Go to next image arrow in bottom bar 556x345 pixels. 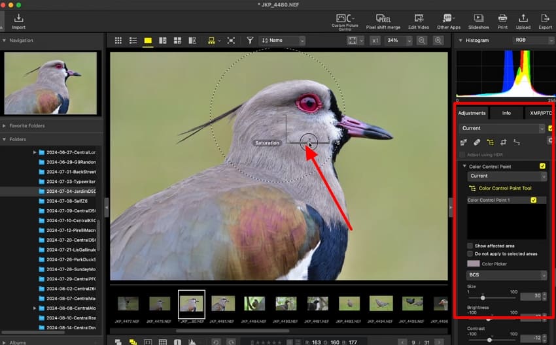point(438,342)
